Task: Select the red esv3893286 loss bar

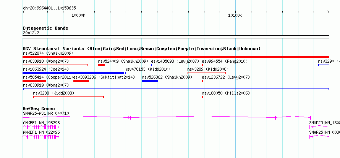Action: tap(81, 81)
